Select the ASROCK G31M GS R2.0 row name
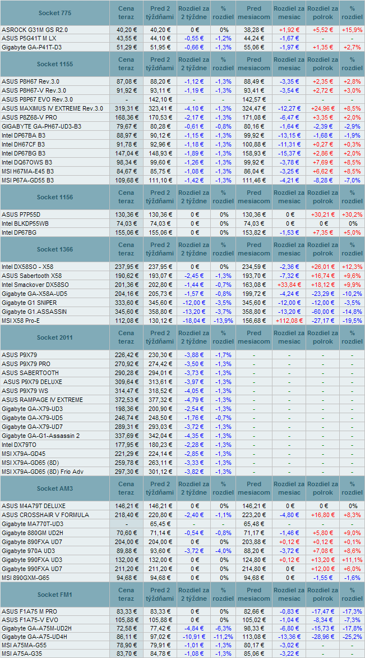 pos(35,30)
